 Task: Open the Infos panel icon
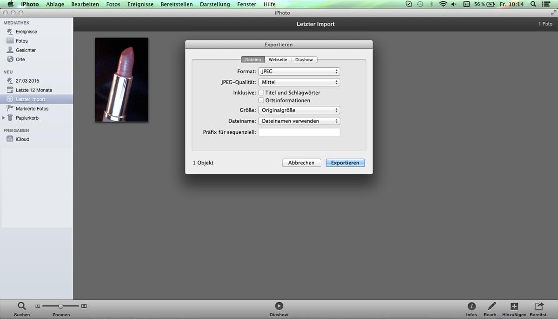[x=471, y=306]
